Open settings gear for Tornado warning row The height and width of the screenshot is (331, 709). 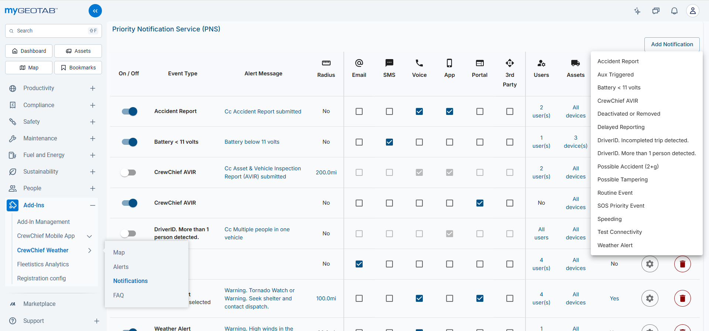pyautogui.click(x=650, y=298)
